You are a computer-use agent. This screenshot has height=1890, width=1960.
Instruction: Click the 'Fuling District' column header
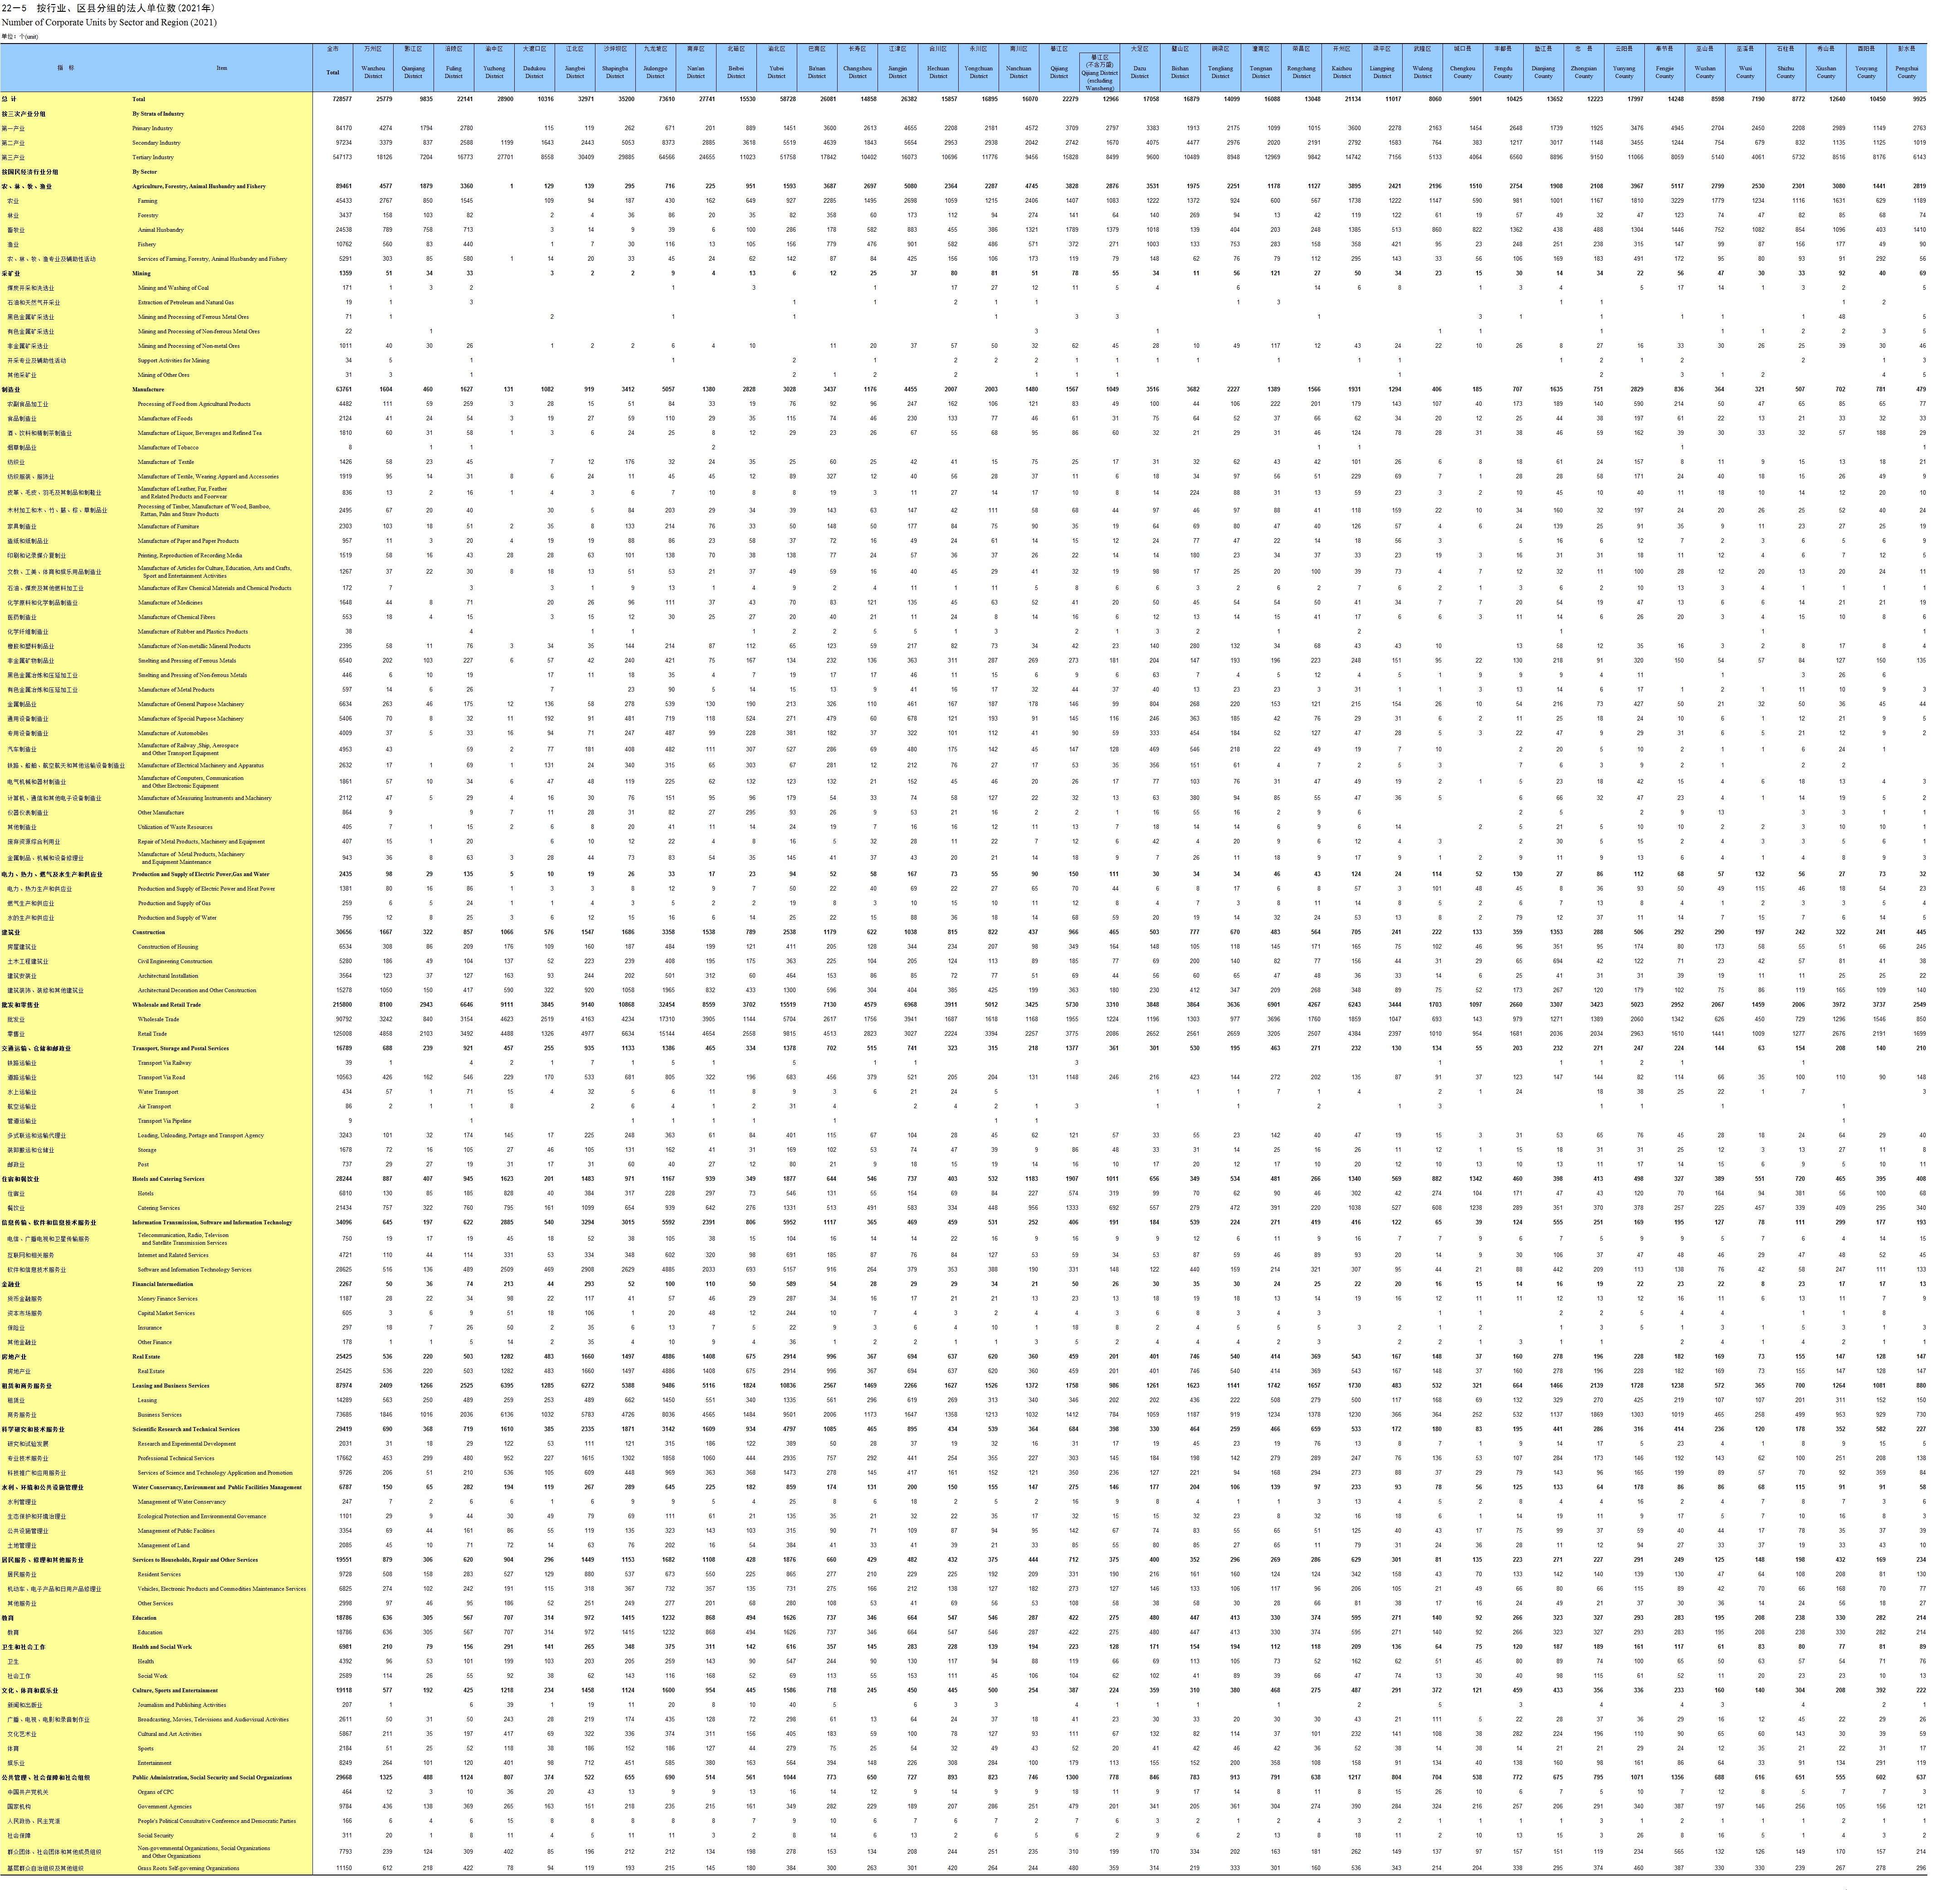454,72
